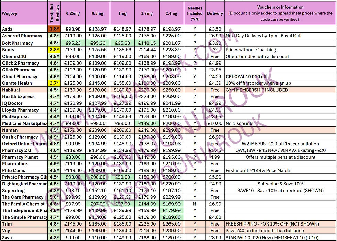Viewport: 337px width, 241px height.
Task: Select the Chemist4U name cell
Action: coord(24,56)
